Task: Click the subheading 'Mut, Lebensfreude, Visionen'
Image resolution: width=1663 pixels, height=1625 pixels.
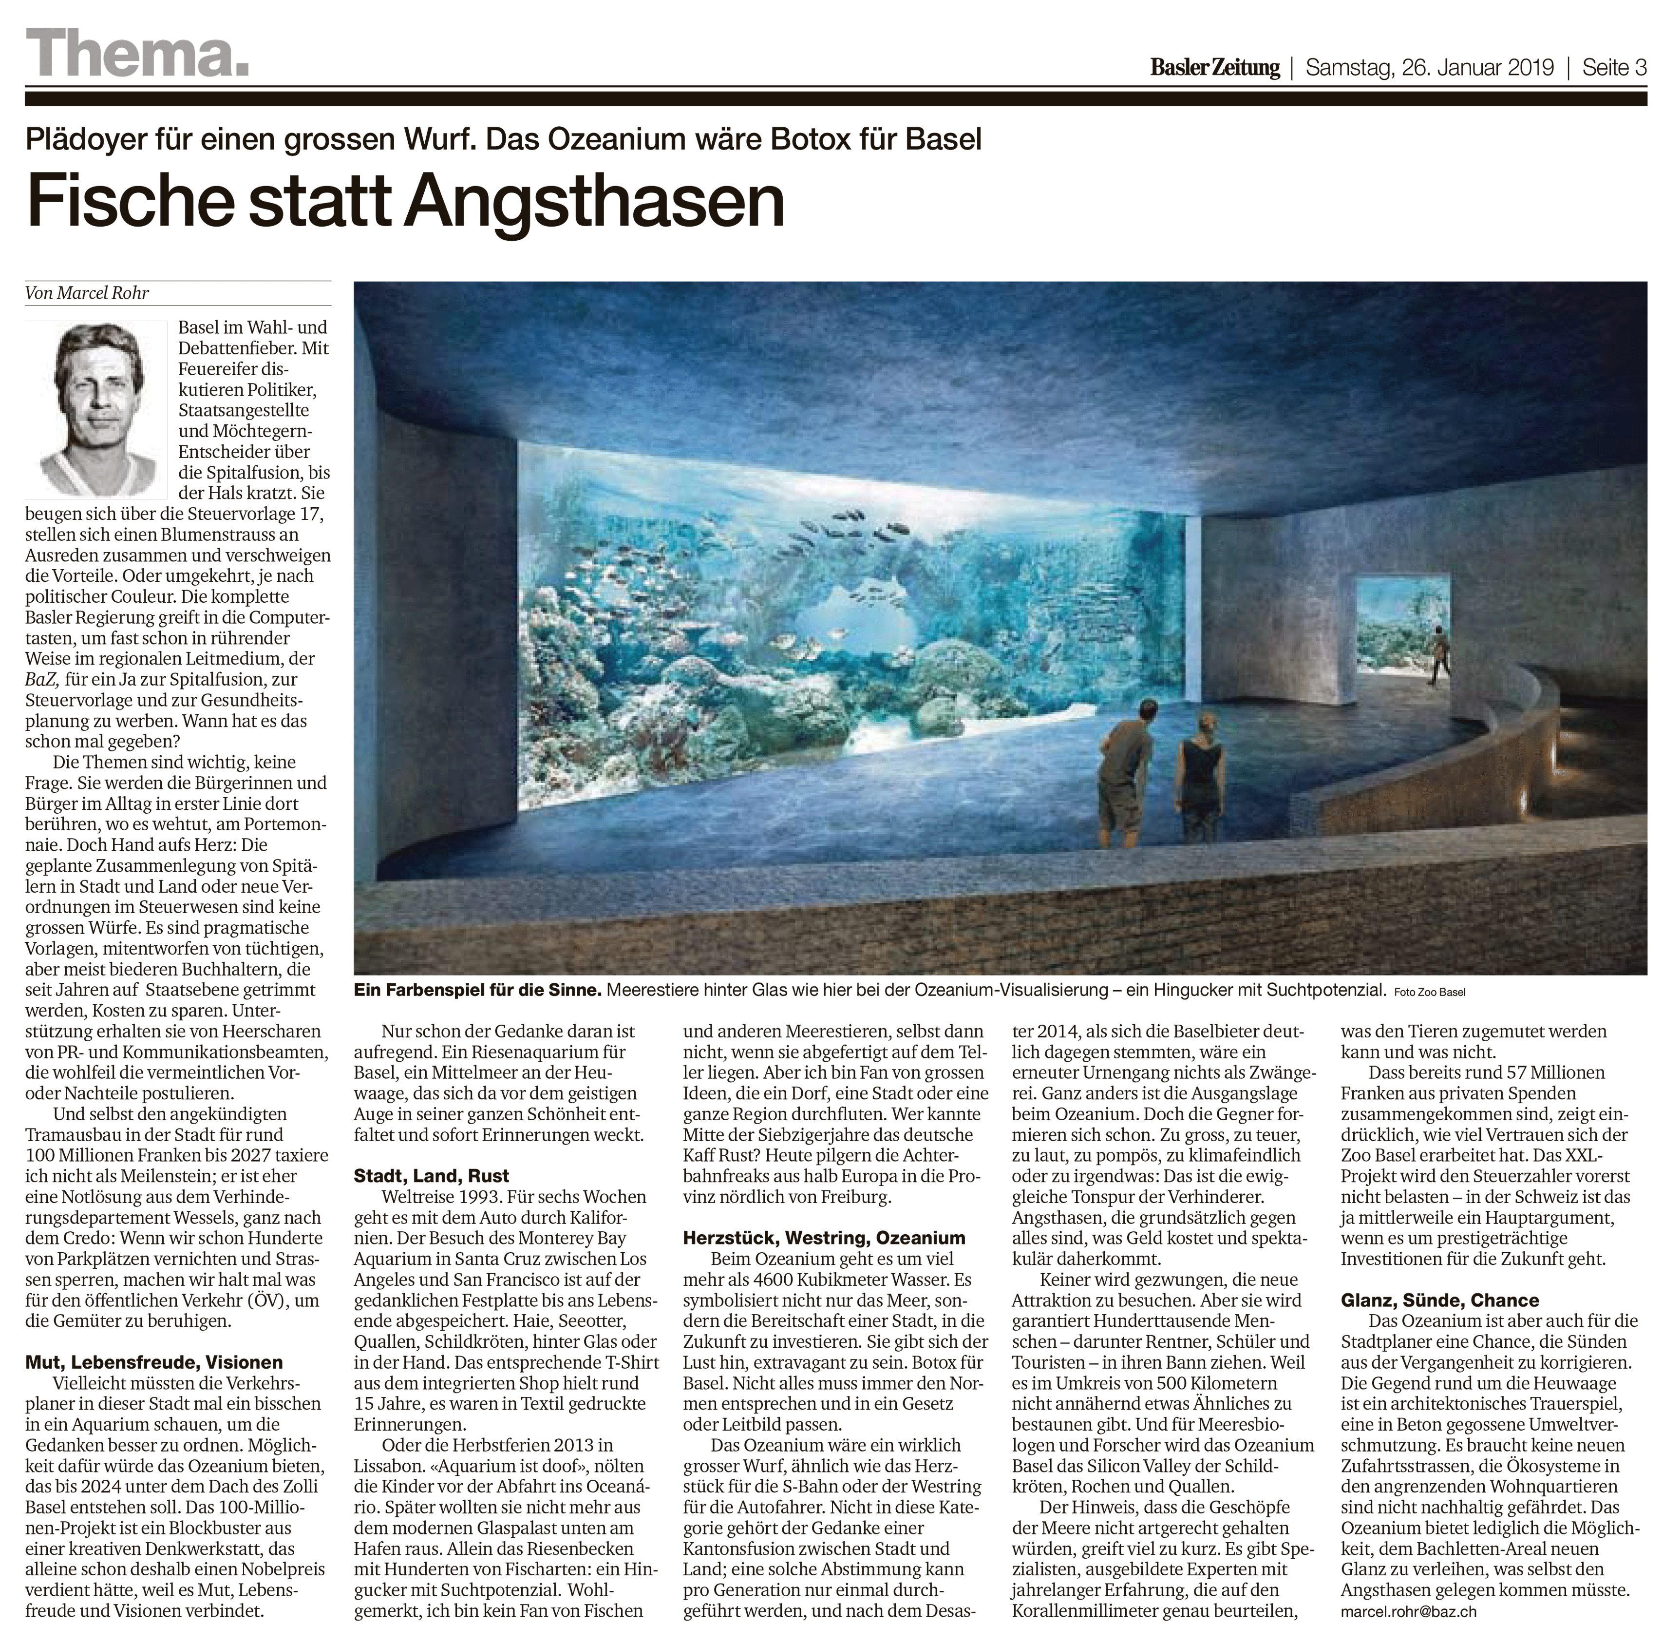Action: (153, 1362)
